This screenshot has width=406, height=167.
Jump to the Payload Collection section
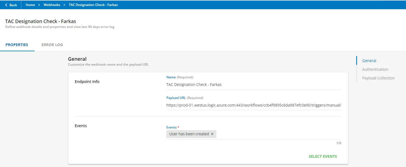pos(378,78)
